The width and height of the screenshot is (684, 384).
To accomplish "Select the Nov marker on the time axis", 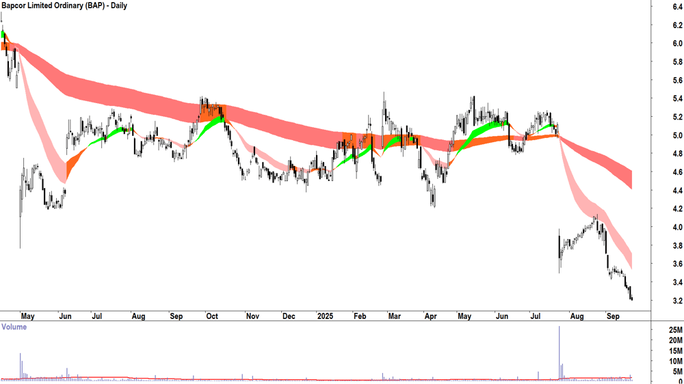I will pos(252,316).
